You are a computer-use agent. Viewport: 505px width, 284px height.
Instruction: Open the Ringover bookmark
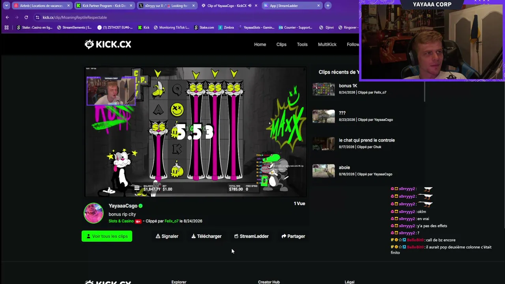point(348,28)
